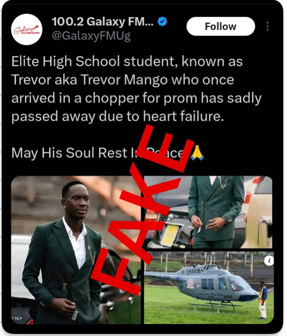Open the three-dot more options menu
Viewport: 287px width, 336px height.
pos(267,26)
